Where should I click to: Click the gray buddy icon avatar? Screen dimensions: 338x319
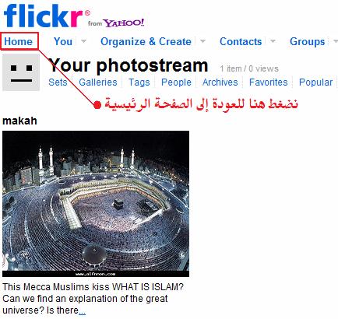tap(21, 72)
